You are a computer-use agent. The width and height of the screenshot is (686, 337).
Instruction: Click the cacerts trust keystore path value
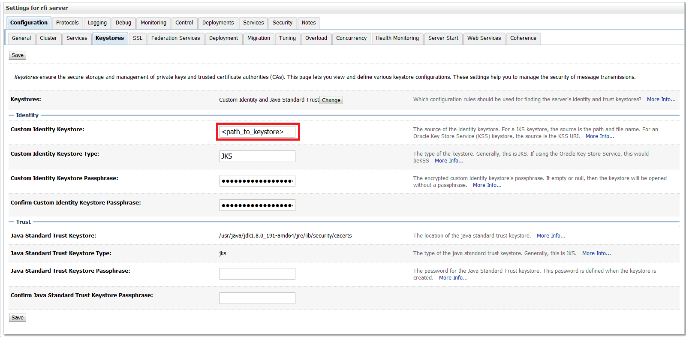pyautogui.click(x=286, y=236)
